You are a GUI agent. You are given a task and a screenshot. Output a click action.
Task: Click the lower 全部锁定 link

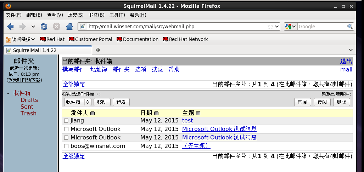(x=74, y=156)
